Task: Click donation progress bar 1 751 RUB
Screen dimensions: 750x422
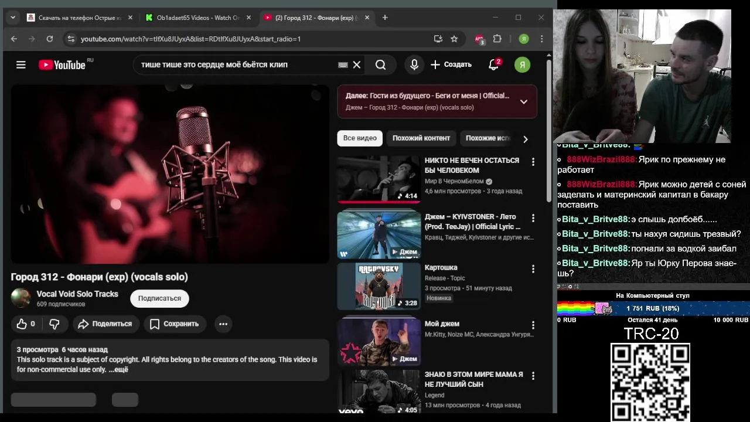Action: pos(653,308)
